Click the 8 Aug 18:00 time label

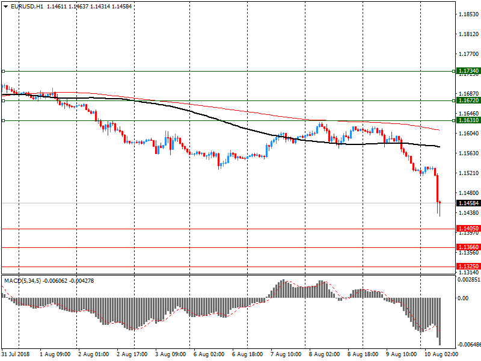pos(363,354)
